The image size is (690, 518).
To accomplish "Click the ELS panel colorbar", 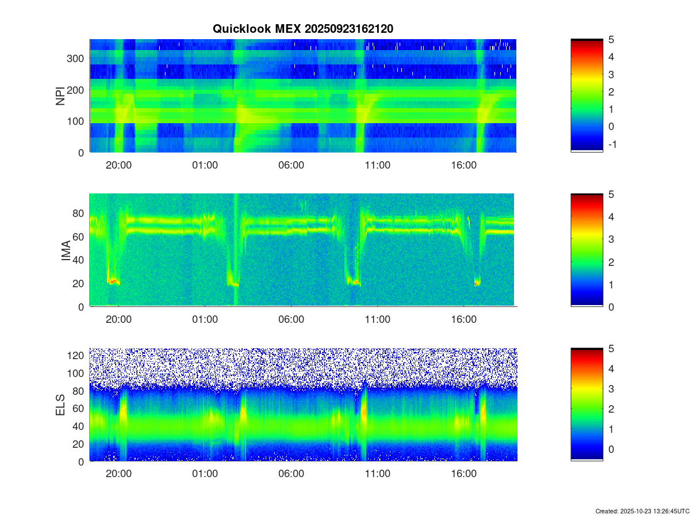I will (x=586, y=404).
